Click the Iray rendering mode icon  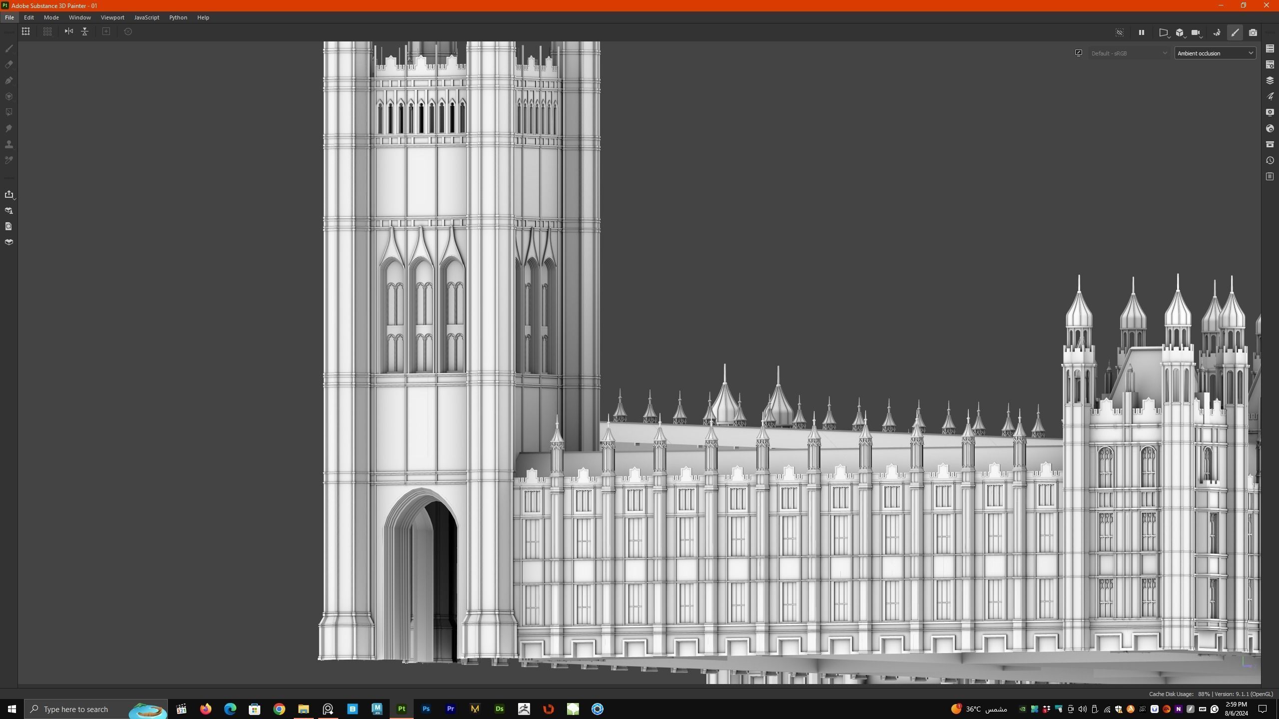click(1217, 33)
